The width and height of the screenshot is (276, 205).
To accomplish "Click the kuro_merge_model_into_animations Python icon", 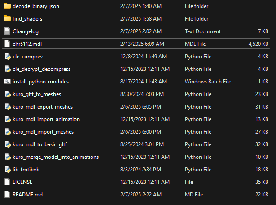I will (x=8, y=157).
